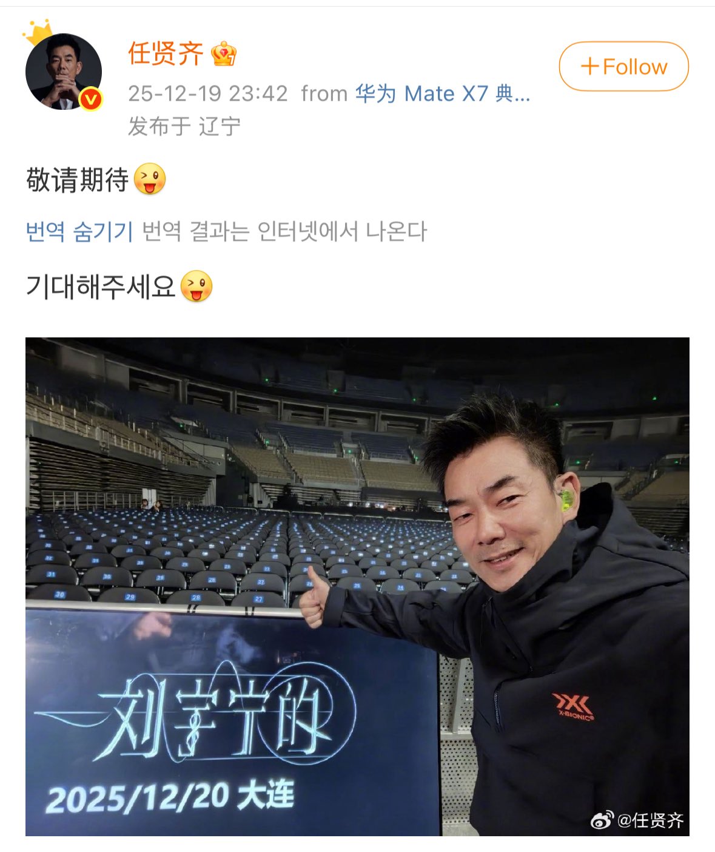Click the translation source notice text
Viewport: 715px width, 852px height.
pyautogui.click(x=284, y=231)
